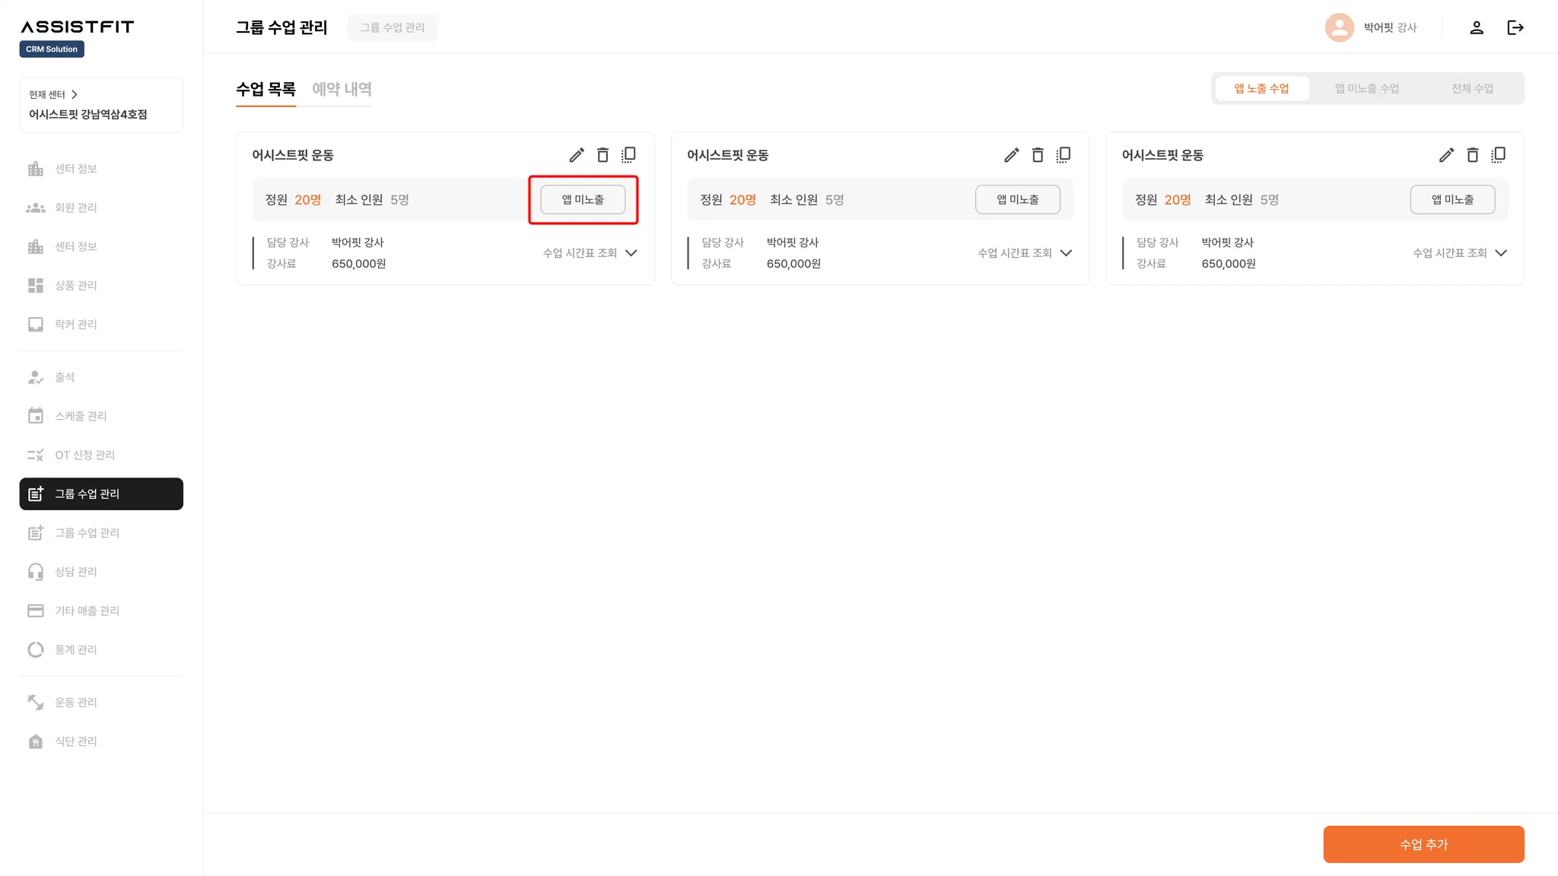
Task: Click the logout icon in top header
Action: (x=1515, y=27)
